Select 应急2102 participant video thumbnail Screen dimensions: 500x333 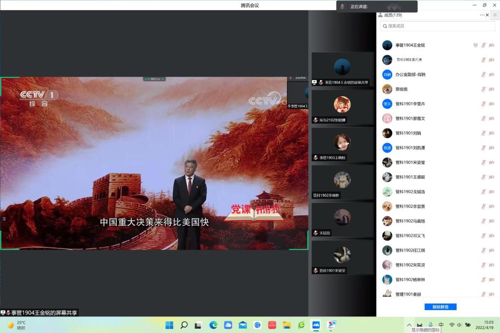coord(342,107)
